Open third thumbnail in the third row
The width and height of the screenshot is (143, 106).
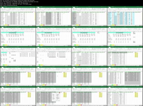tap(89, 56)
